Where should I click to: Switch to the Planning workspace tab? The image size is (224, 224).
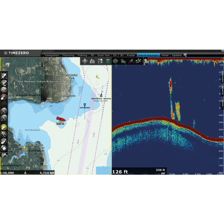click(x=68, y=55)
